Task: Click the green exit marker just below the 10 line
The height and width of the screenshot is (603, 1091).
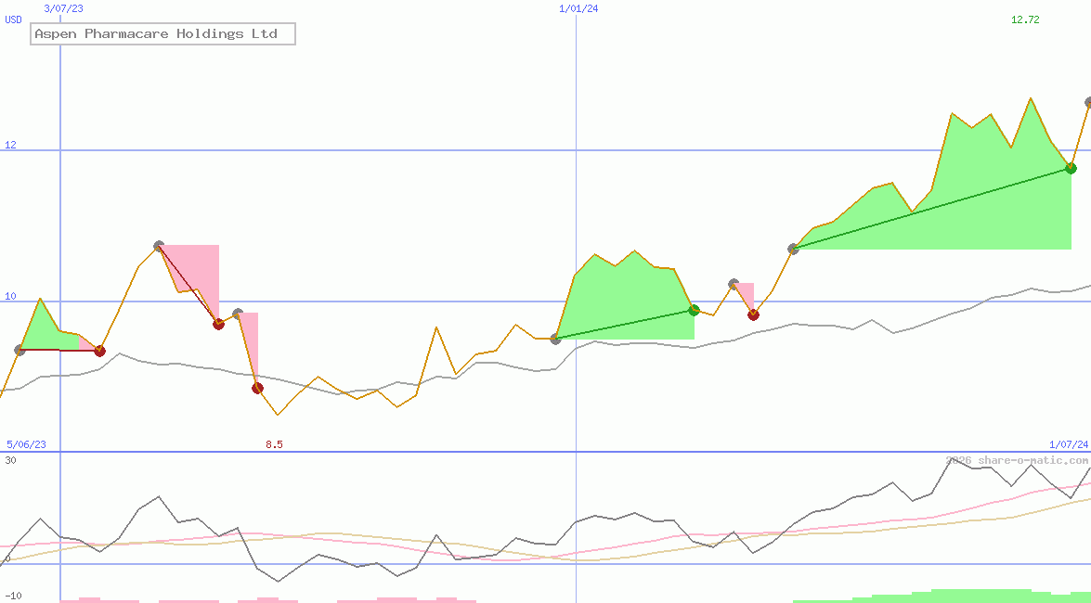Action: coord(694,310)
